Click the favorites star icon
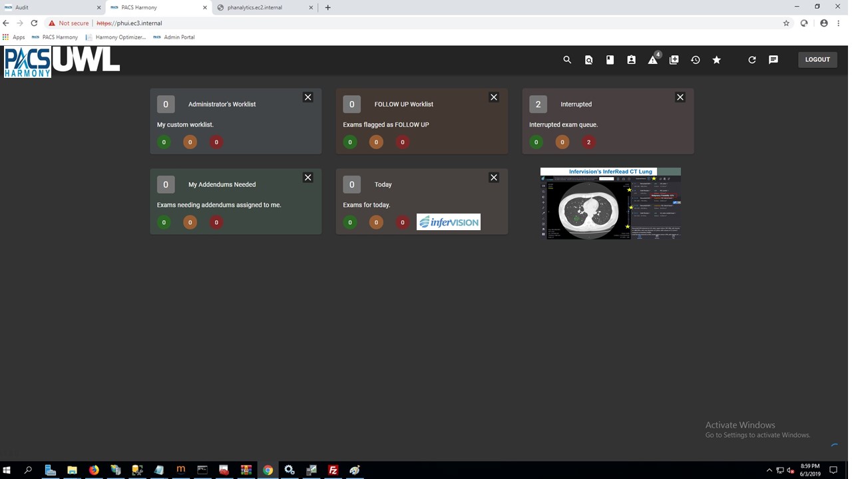 click(716, 60)
